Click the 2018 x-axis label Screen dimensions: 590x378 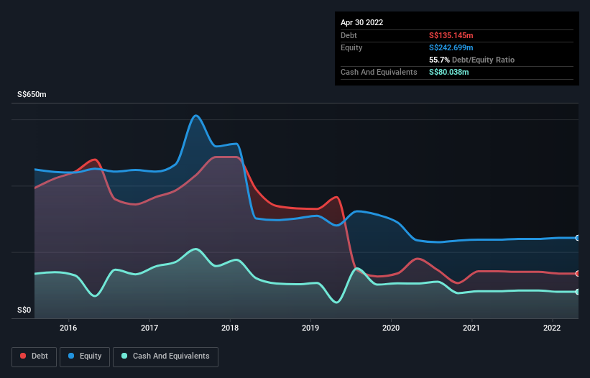click(x=230, y=328)
